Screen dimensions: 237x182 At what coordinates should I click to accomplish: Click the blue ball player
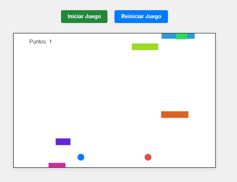click(x=81, y=157)
